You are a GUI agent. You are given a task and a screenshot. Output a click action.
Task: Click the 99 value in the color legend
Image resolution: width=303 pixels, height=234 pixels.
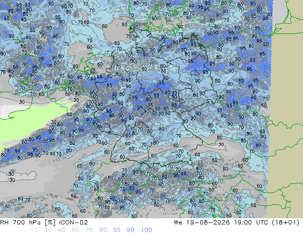point(130,230)
